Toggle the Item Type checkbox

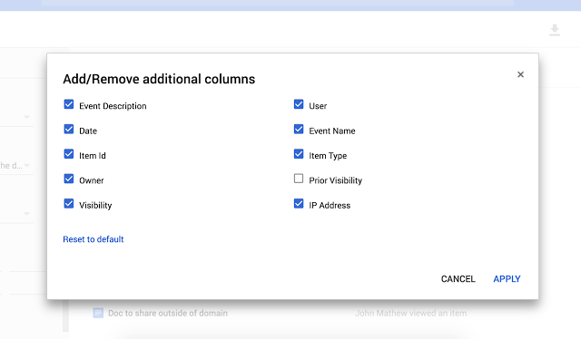click(x=299, y=154)
